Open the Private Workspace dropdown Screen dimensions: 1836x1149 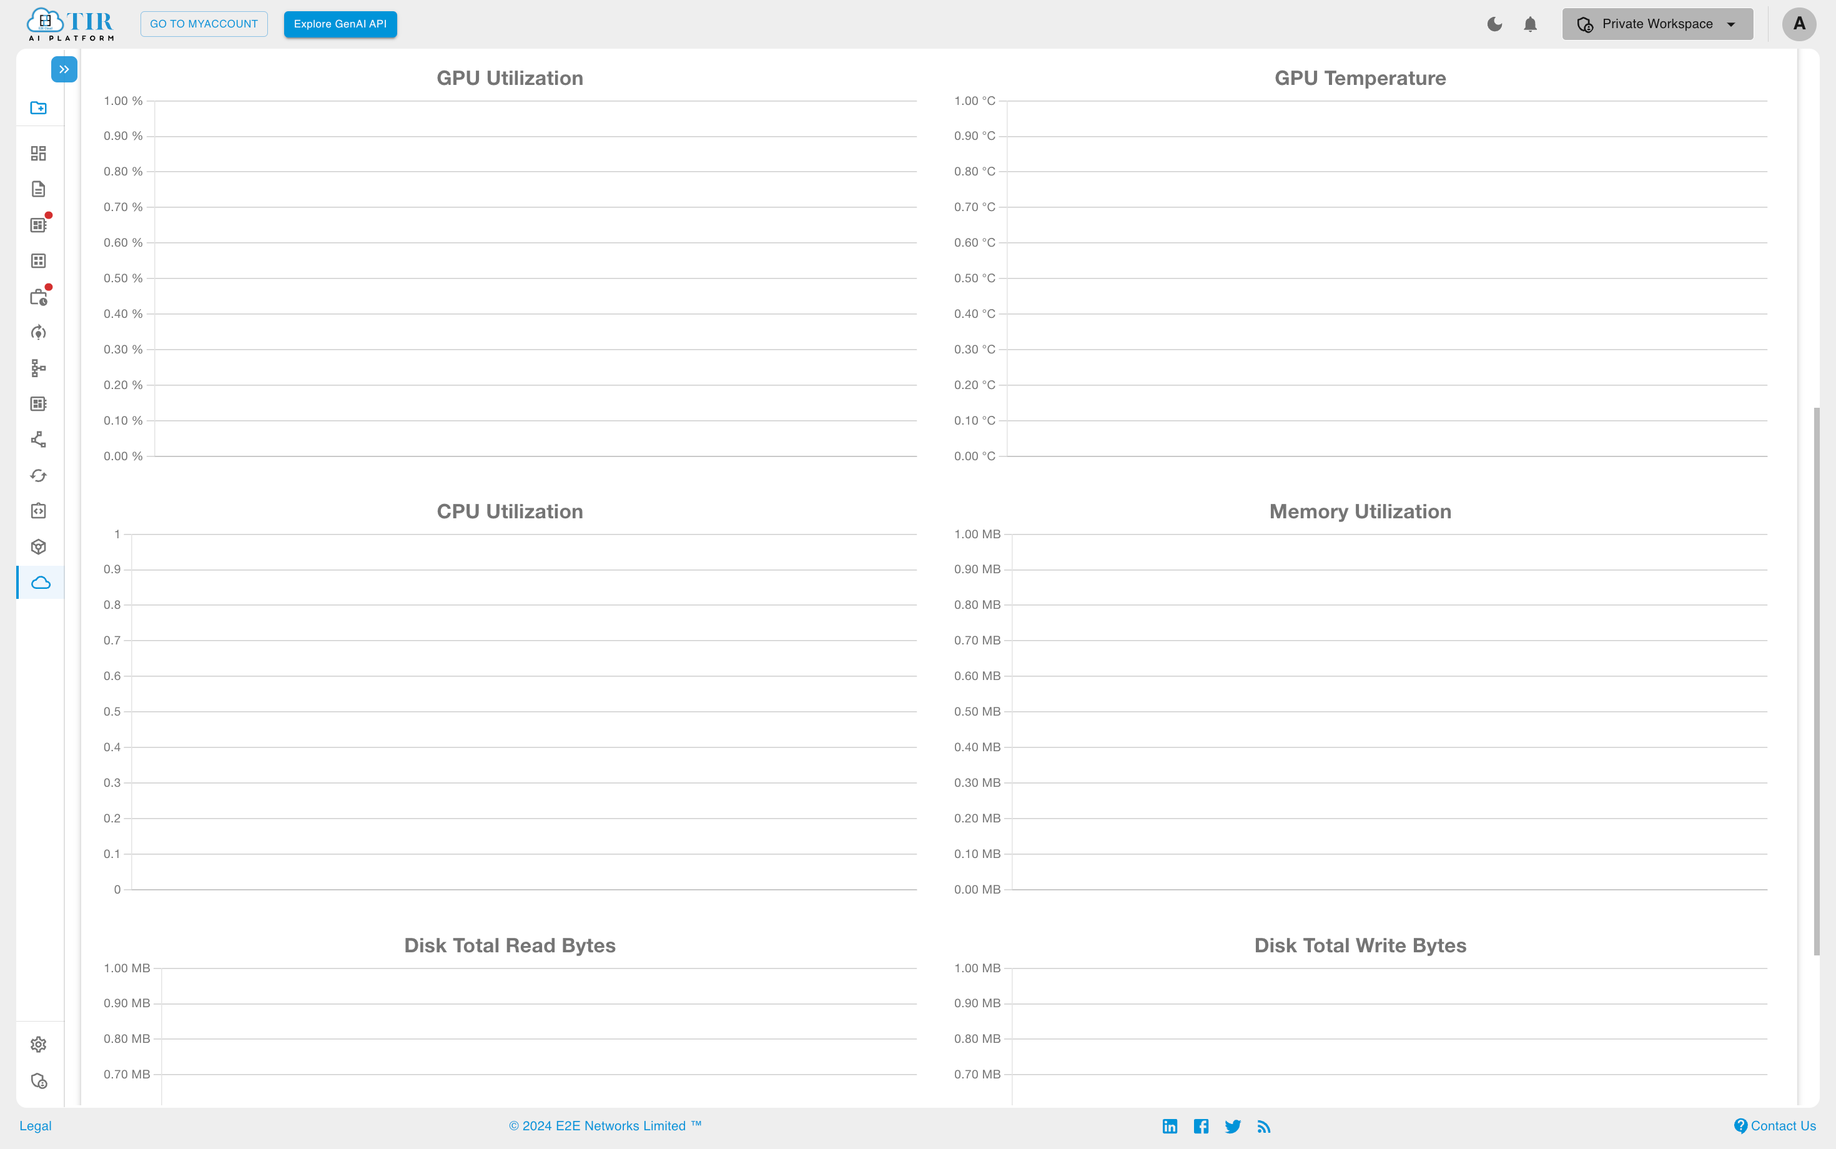pos(1657,24)
